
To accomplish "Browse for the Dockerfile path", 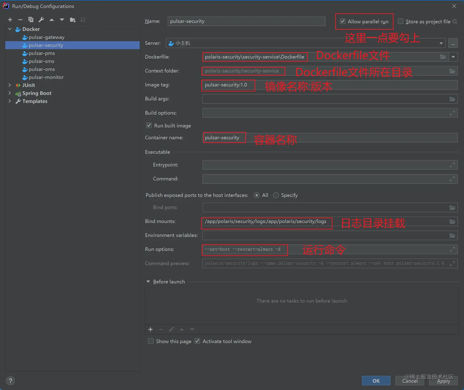I will pyautogui.click(x=443, y=57).
